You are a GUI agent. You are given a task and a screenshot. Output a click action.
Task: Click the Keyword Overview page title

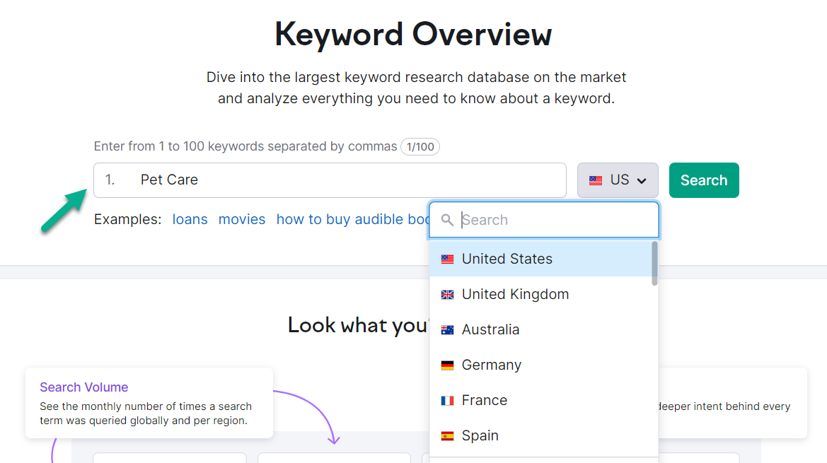[x=413, y=34]
